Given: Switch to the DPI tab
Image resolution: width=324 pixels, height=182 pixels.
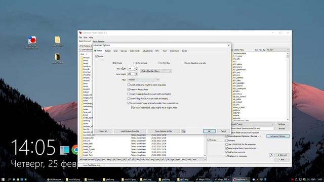Looking at the screenshot, I should pos(157,51).
